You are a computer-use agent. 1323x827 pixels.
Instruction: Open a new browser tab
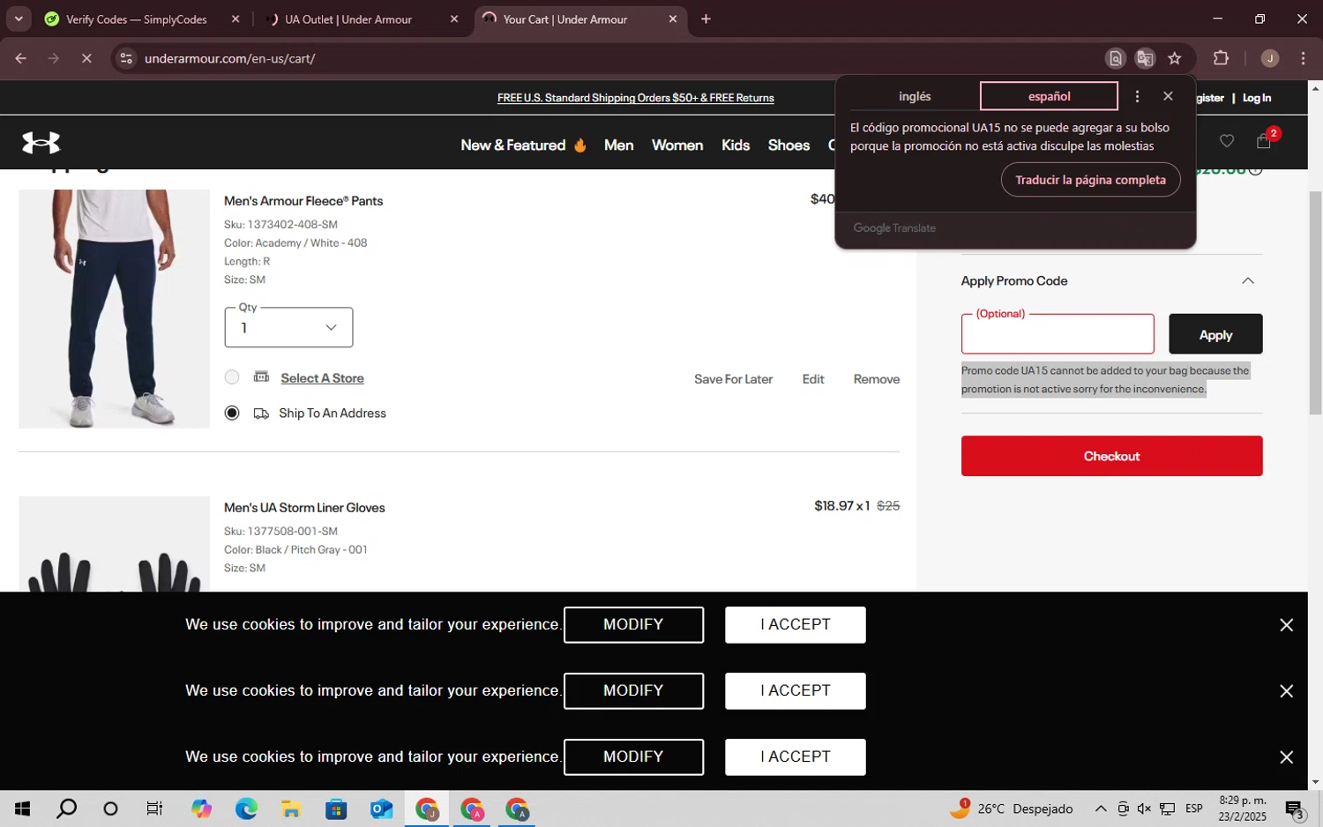706,19
